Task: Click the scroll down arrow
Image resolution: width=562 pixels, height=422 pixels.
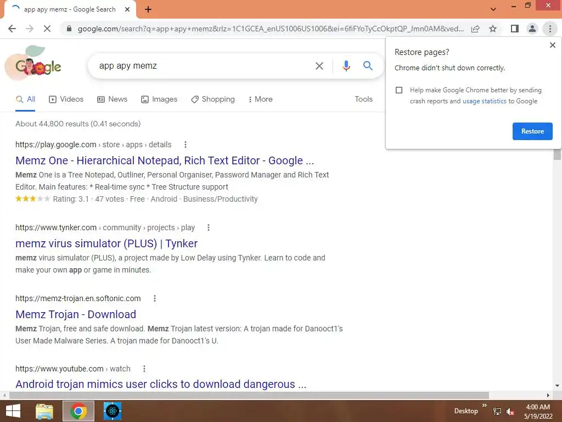Action: click(x=557, y=386)
